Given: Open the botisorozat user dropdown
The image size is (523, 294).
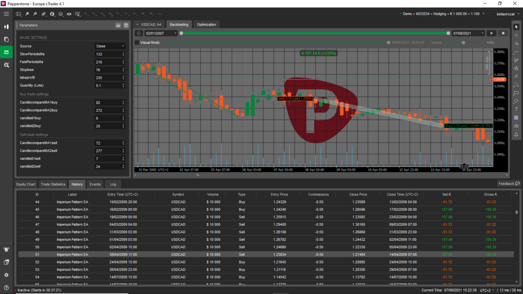Looking at the screenshot, I should [508, 14].
